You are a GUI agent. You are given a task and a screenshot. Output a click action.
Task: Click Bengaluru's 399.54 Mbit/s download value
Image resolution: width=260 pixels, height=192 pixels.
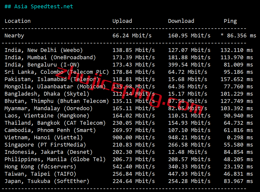[189, 65]
